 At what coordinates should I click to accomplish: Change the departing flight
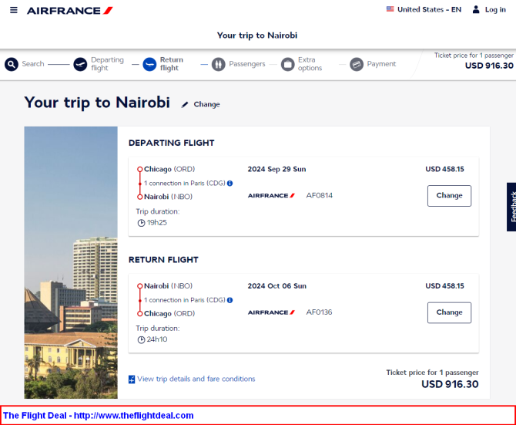(x=449, y=196)
